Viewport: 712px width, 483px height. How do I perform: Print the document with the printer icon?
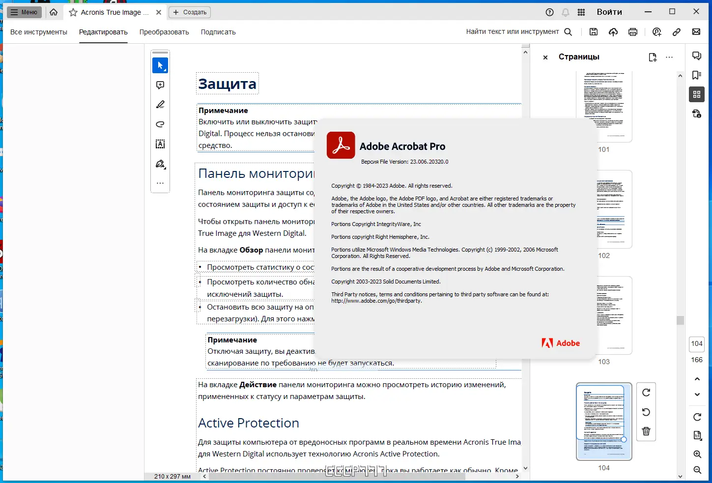pyautogui.click(x=633, y=32)
